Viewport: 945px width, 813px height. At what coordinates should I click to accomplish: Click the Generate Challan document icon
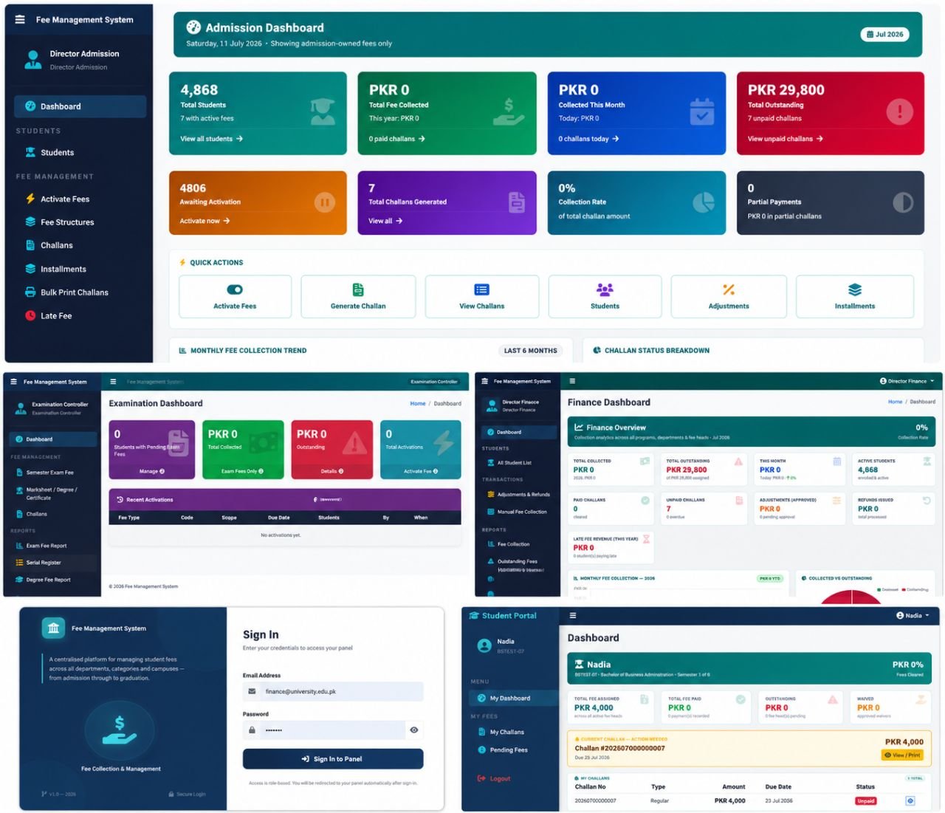click(x=358, y=289)
